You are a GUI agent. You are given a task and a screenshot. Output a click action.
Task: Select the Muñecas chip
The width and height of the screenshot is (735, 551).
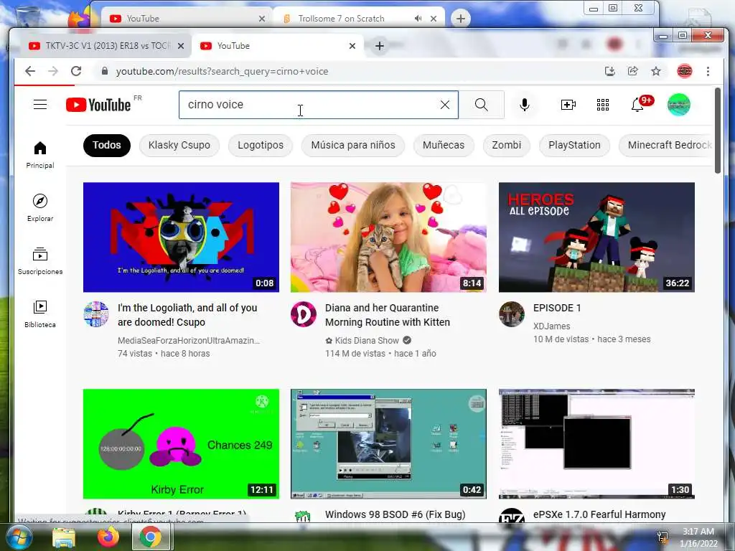(444, 145)
